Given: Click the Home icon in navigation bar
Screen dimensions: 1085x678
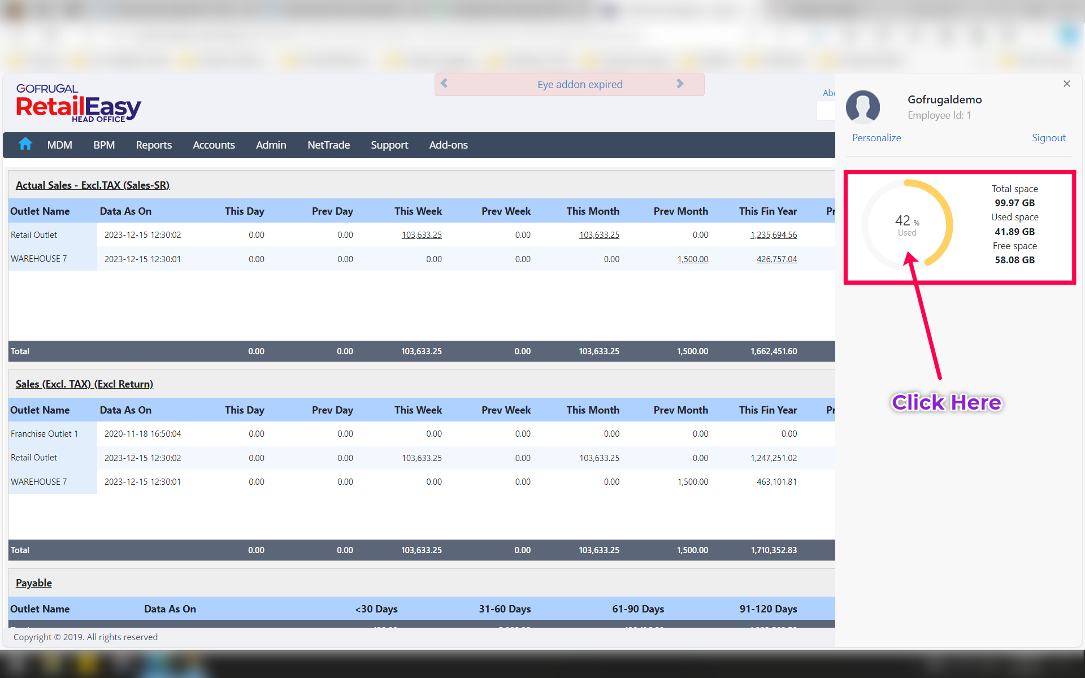Looking at the screenshot, I should point(25,145).
